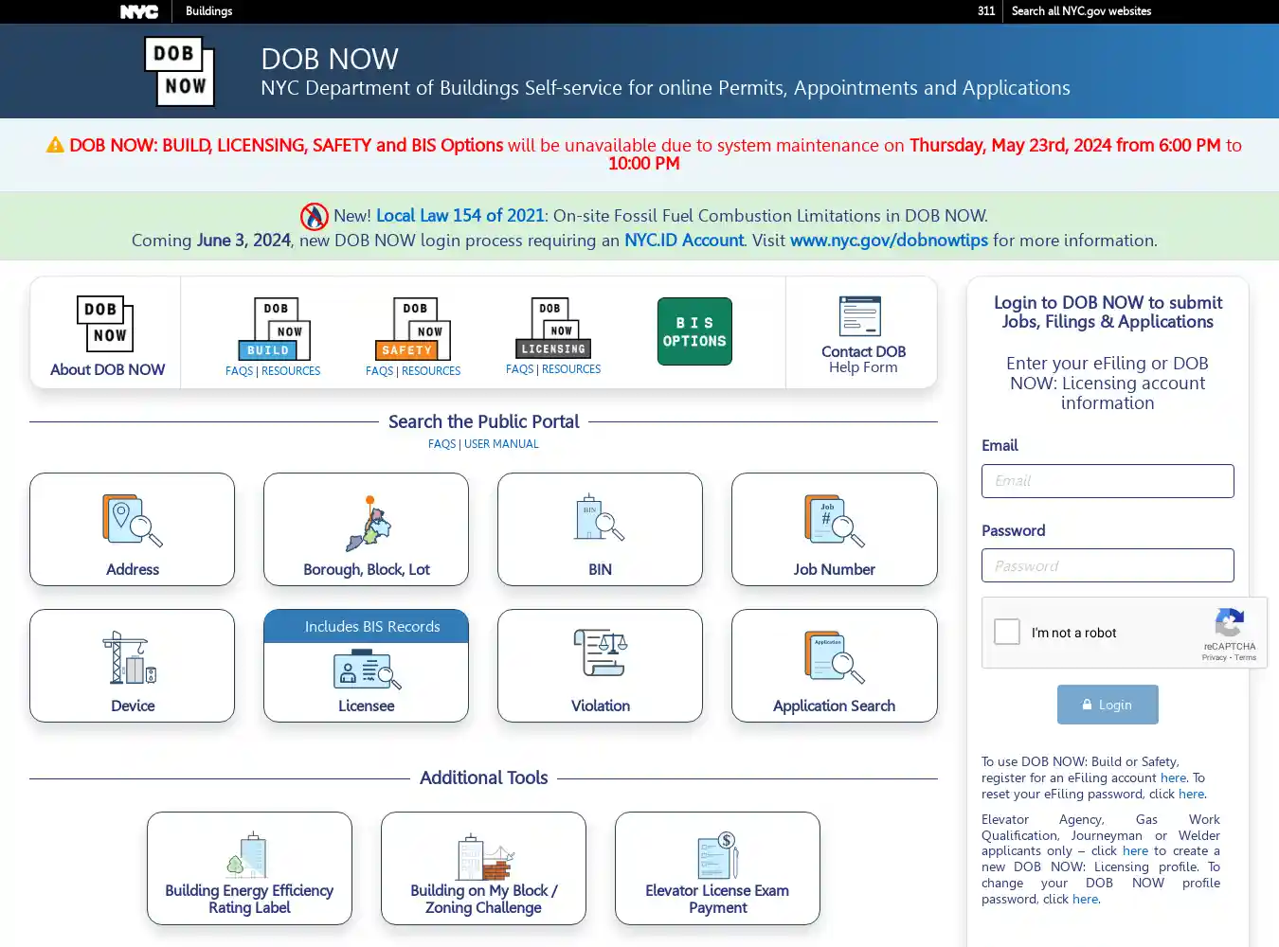Screen dimensions: 1279x947
Task: Click the Additional Tools heading
Action: (483, 777)
